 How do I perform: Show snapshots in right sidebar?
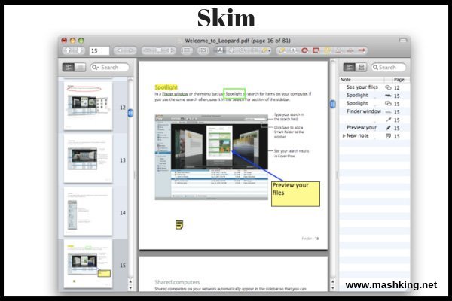361,68
